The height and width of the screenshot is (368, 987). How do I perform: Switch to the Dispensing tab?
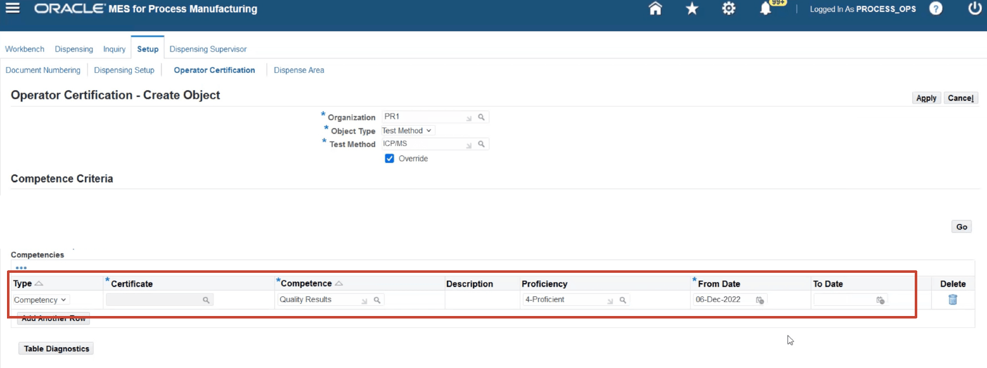(74, 49)
